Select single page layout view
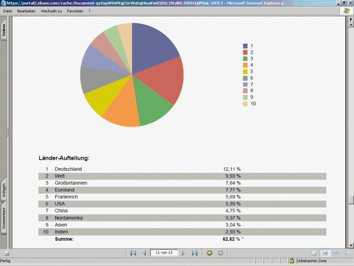The image size is (354, 266). click(x=314, y=253)
